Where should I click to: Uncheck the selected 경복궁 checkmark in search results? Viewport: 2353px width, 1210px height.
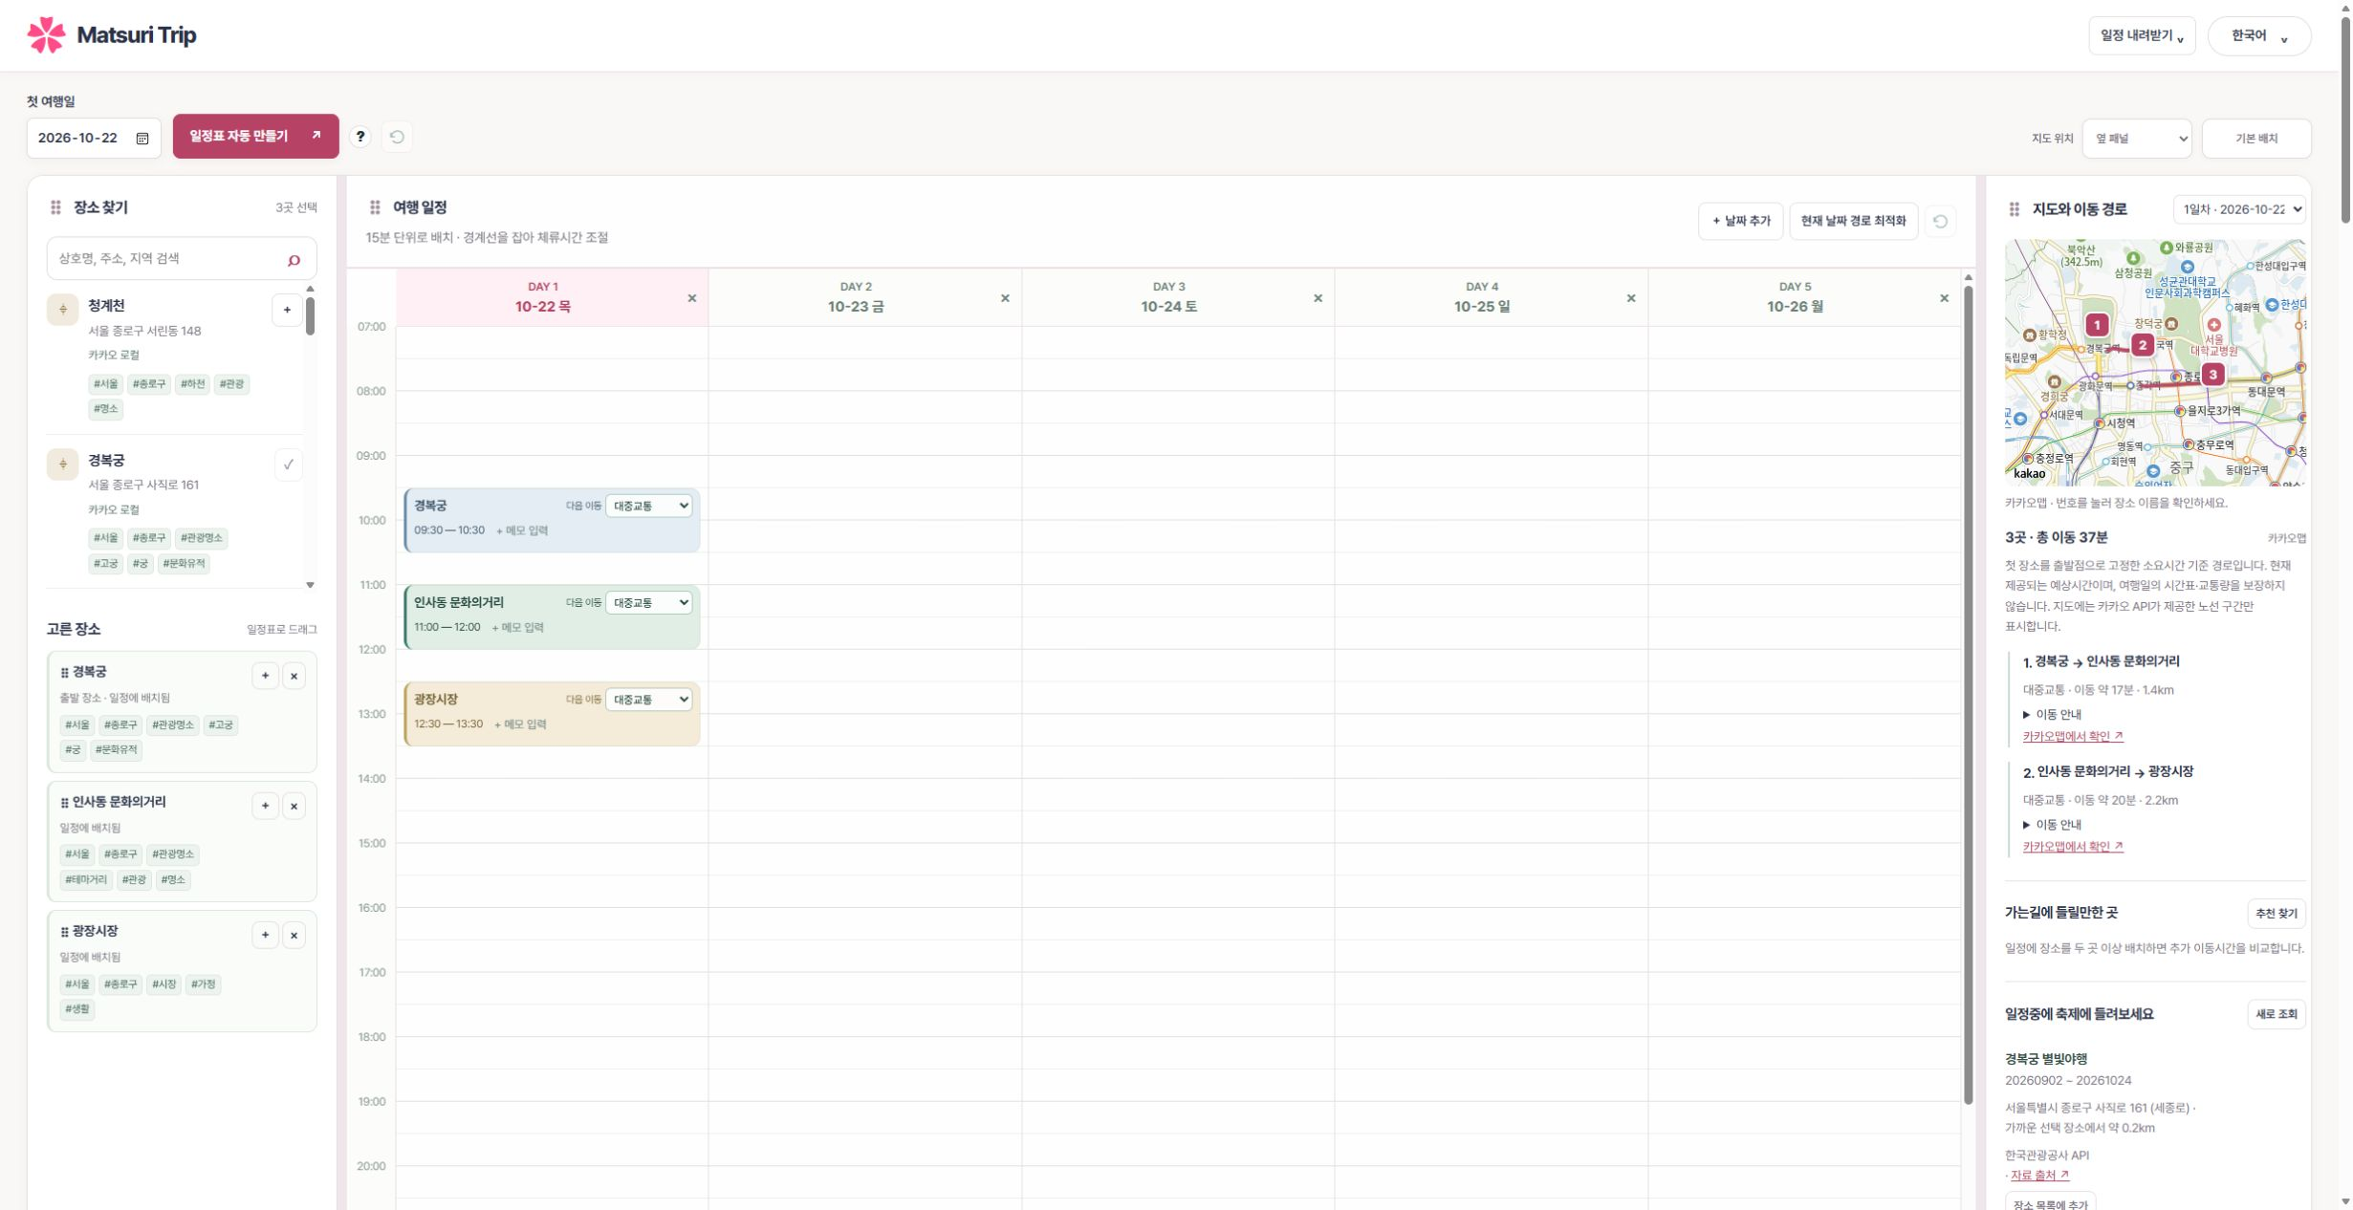(x=288, y=465)
